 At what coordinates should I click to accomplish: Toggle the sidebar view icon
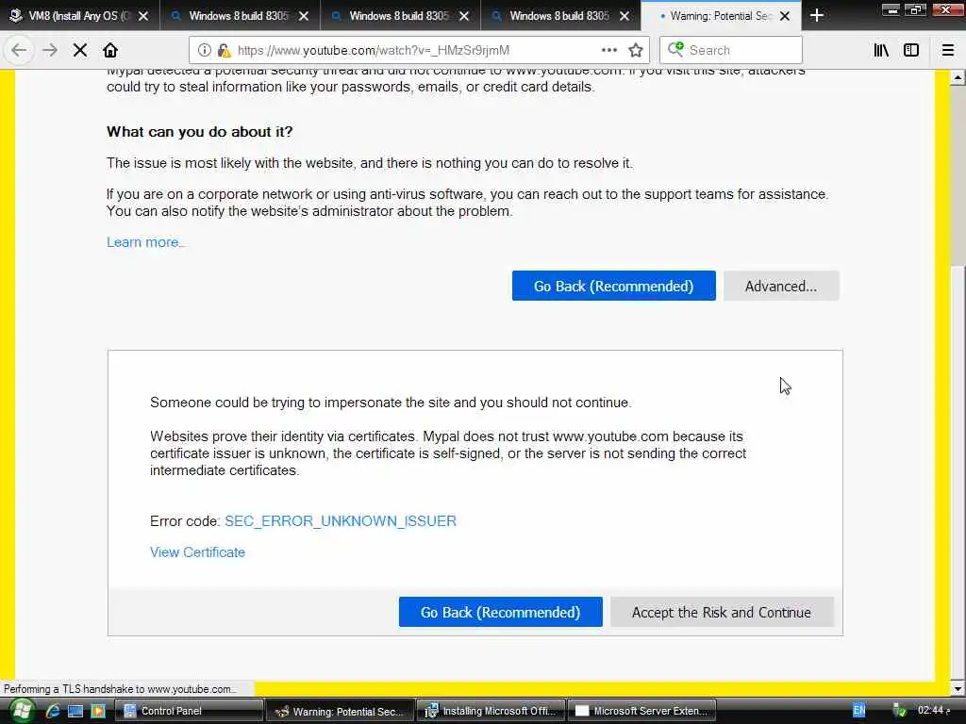pos(911,50)
